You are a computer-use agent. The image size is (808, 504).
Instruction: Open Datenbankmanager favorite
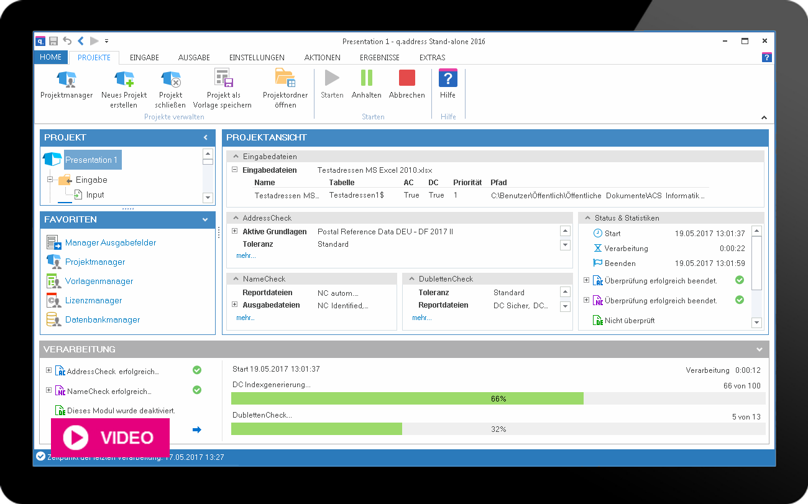103,319
